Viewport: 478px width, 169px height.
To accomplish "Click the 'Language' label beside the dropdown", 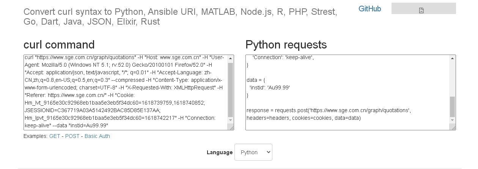I will (219, 152).
